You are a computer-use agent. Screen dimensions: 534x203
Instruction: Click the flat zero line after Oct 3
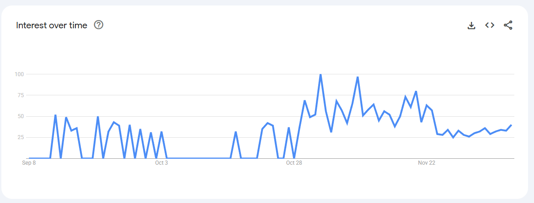pyautogui.click(x=197, y=158)
